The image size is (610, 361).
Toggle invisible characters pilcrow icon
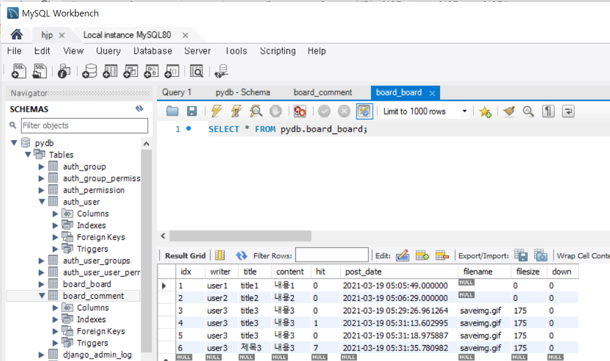click(549, 111)
